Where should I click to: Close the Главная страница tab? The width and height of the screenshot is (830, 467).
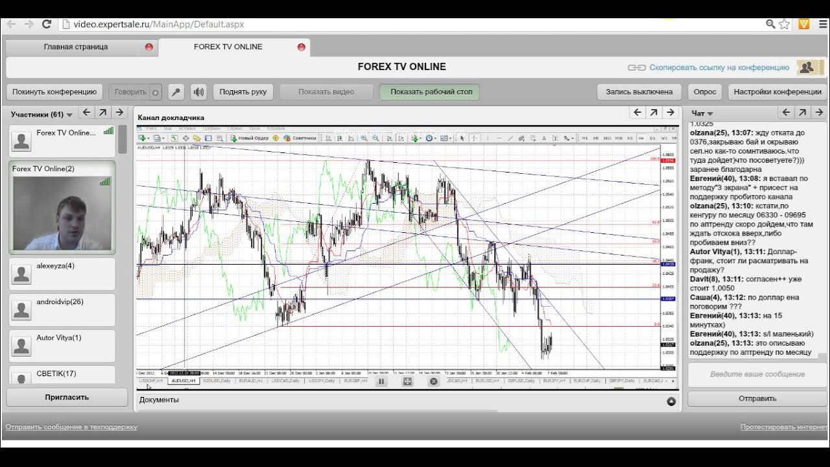pyautogui.click(x=149, y=47)
